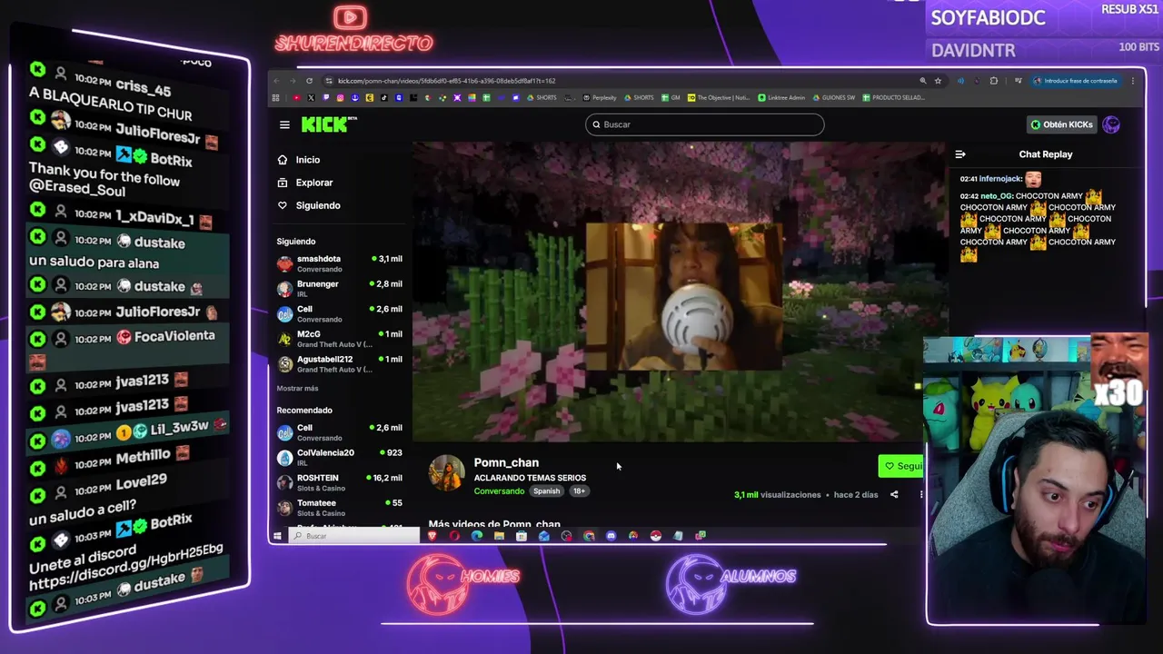Click the infernojack username in chat replay
Viewport: 1163px width, 654px height.
pyautogui.click(x=1001, y=179)
